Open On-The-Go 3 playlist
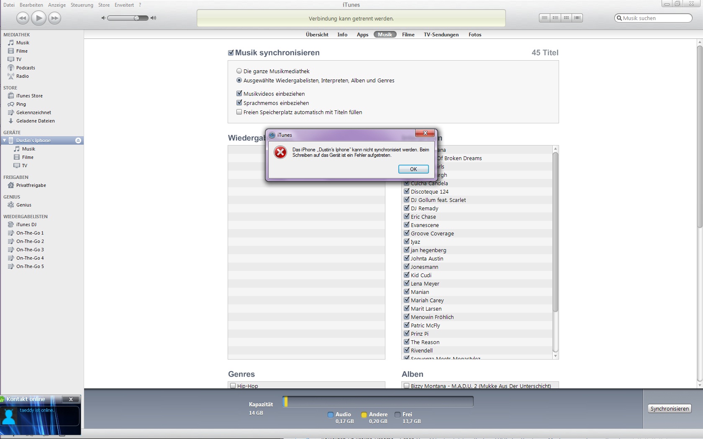The width and height of the screenshot is (703, 439). pyautogui.click(x=30, y=250)
